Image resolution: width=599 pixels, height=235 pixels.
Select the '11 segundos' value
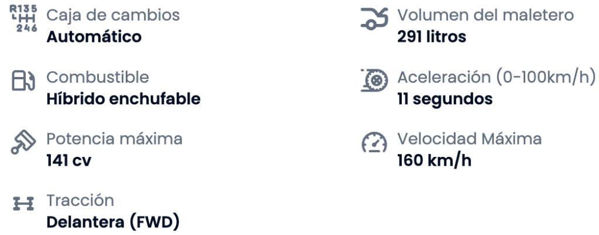pyautogui.click(x=445, y=99)
